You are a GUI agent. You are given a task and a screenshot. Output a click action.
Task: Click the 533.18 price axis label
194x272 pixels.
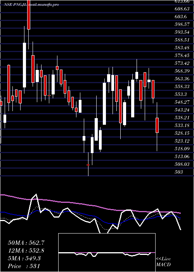pyautogui.click(x=182, y=126)
